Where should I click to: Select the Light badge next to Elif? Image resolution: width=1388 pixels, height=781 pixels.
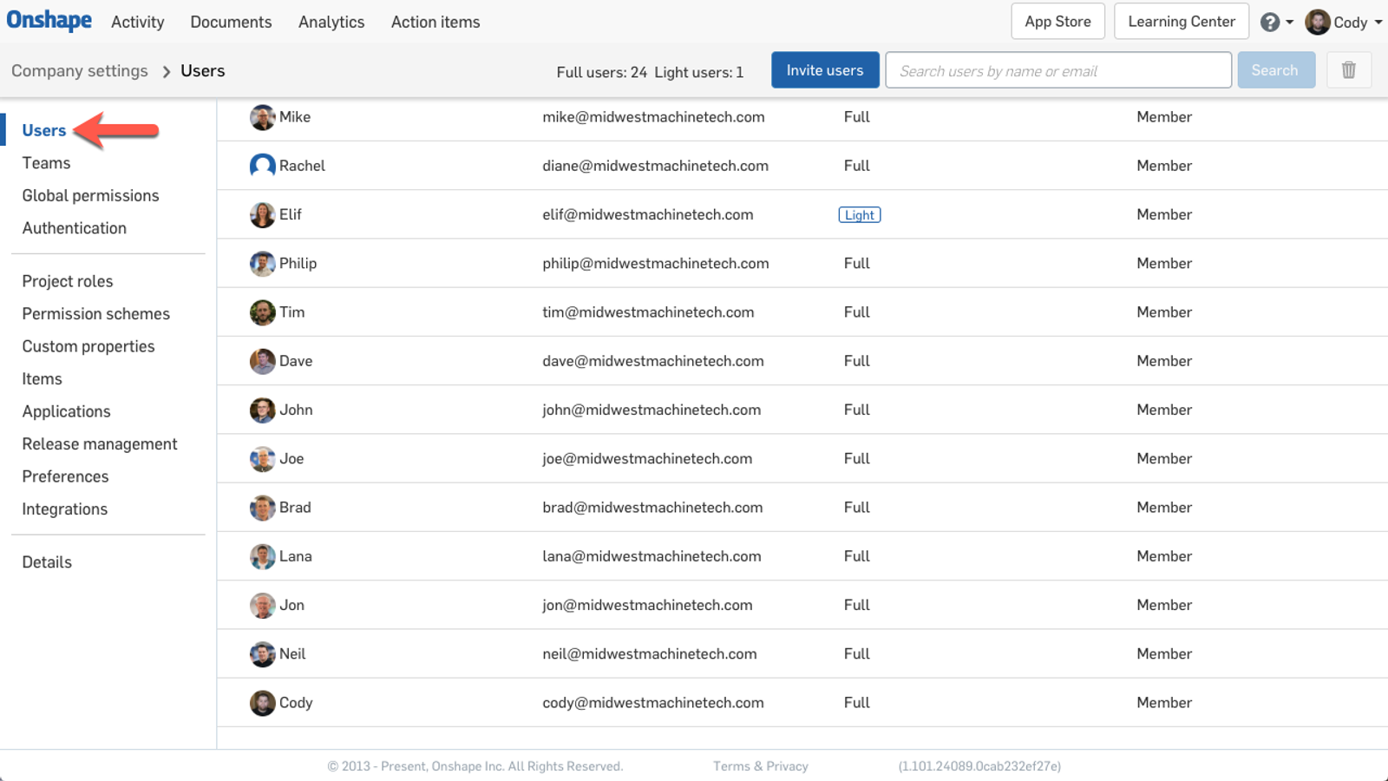click(859, 214)
